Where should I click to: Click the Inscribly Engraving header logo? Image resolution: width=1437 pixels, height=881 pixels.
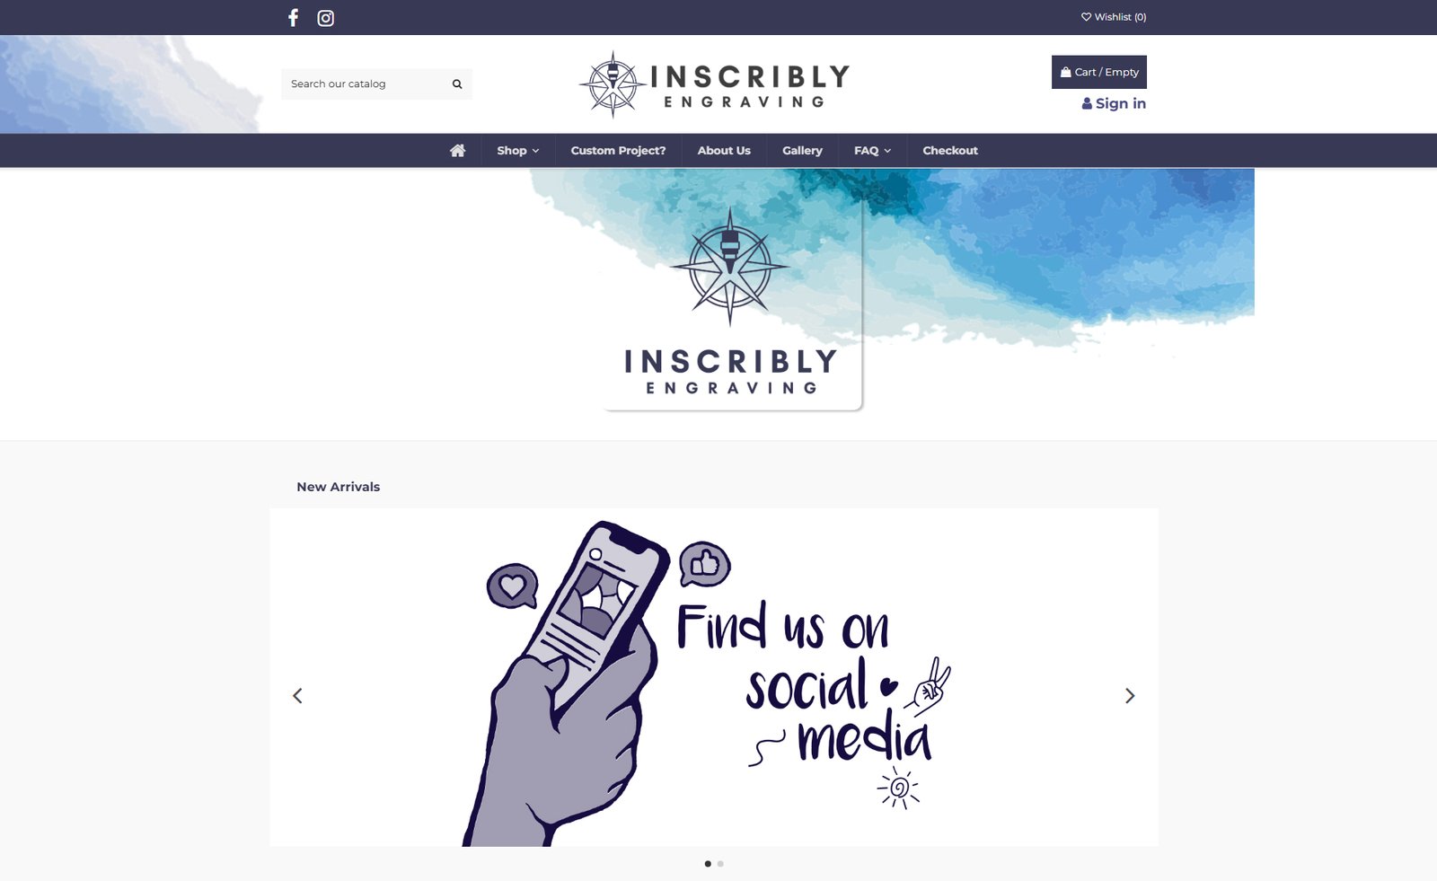pos(714,84)
